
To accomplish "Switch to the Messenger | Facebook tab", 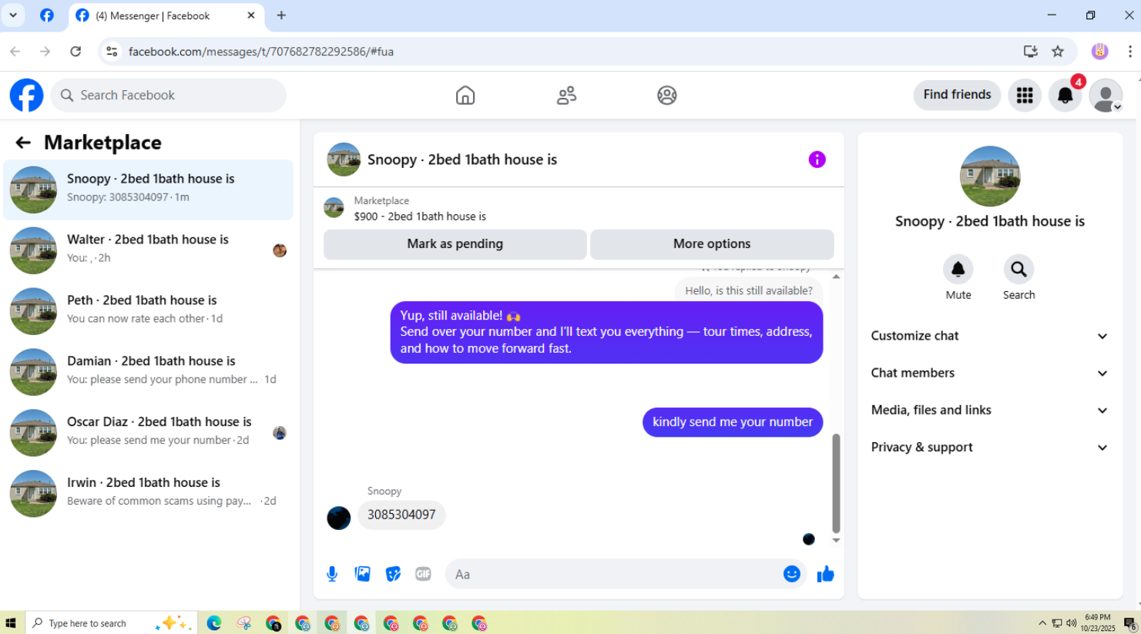I will point(166,15).
